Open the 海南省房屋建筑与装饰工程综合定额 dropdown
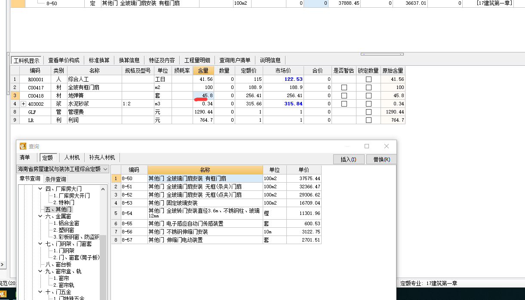This screenshot has width=525, height=300. click(106, 169)
